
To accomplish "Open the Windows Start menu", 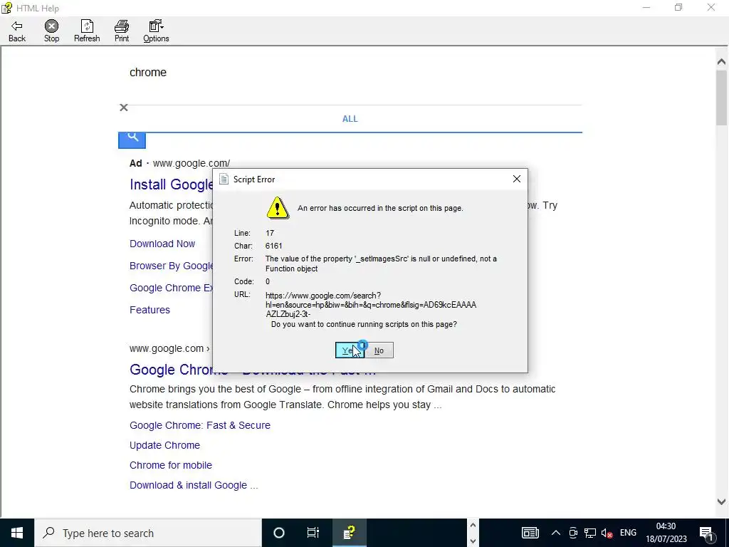I will click(17, 533).
